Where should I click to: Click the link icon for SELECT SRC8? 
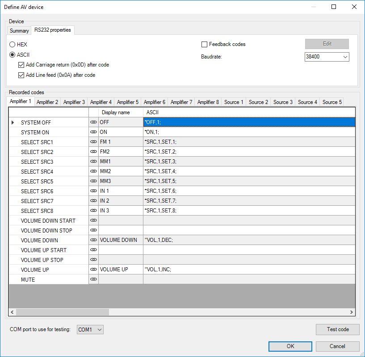coord(93,211)
